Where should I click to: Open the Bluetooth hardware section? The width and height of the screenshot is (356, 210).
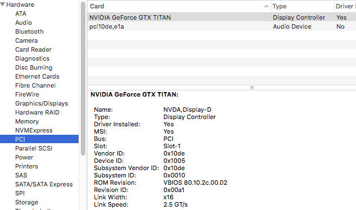[29, 31]
